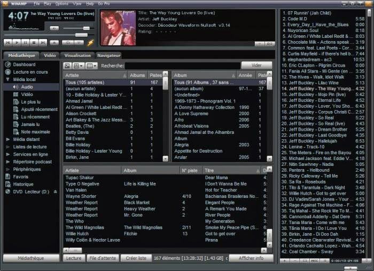Skip to the previous track
Image resolution: width=374 pixels, height=271 pixels.
pos(8,43)
